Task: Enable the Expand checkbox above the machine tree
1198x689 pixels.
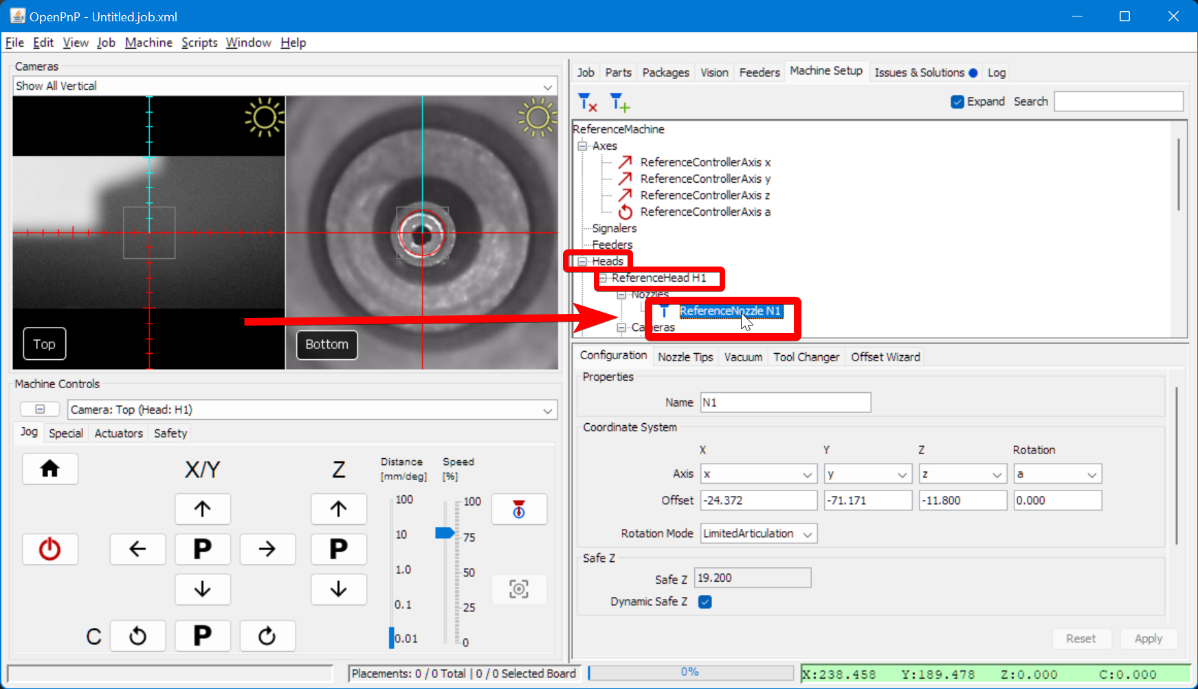Action: (957, 101)
